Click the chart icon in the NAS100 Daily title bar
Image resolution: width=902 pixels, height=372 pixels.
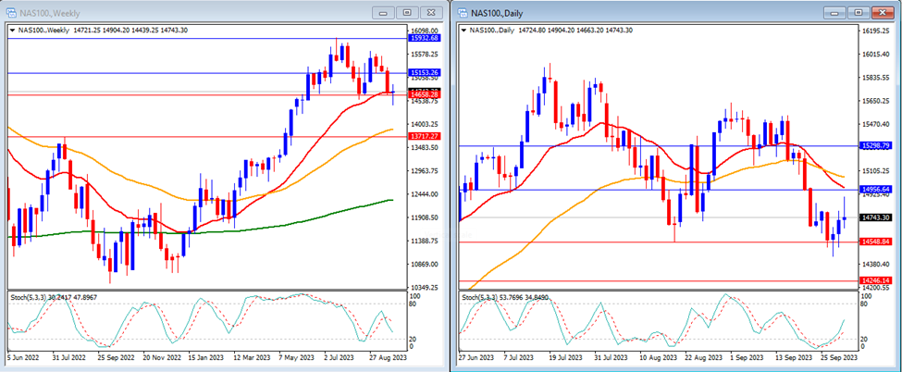pos(464,13)
